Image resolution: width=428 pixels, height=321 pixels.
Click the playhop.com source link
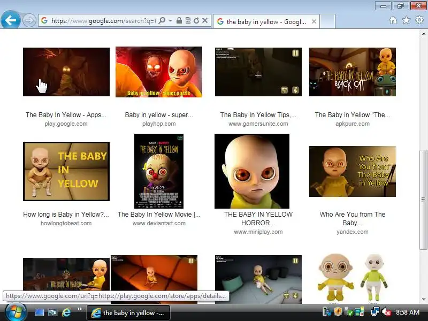point(159,124)
